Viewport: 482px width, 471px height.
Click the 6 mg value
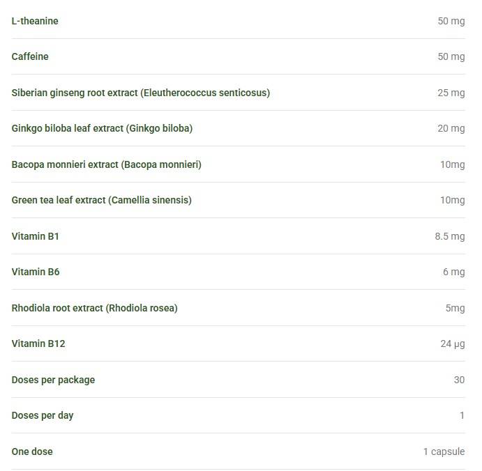(x=453, y=272)
